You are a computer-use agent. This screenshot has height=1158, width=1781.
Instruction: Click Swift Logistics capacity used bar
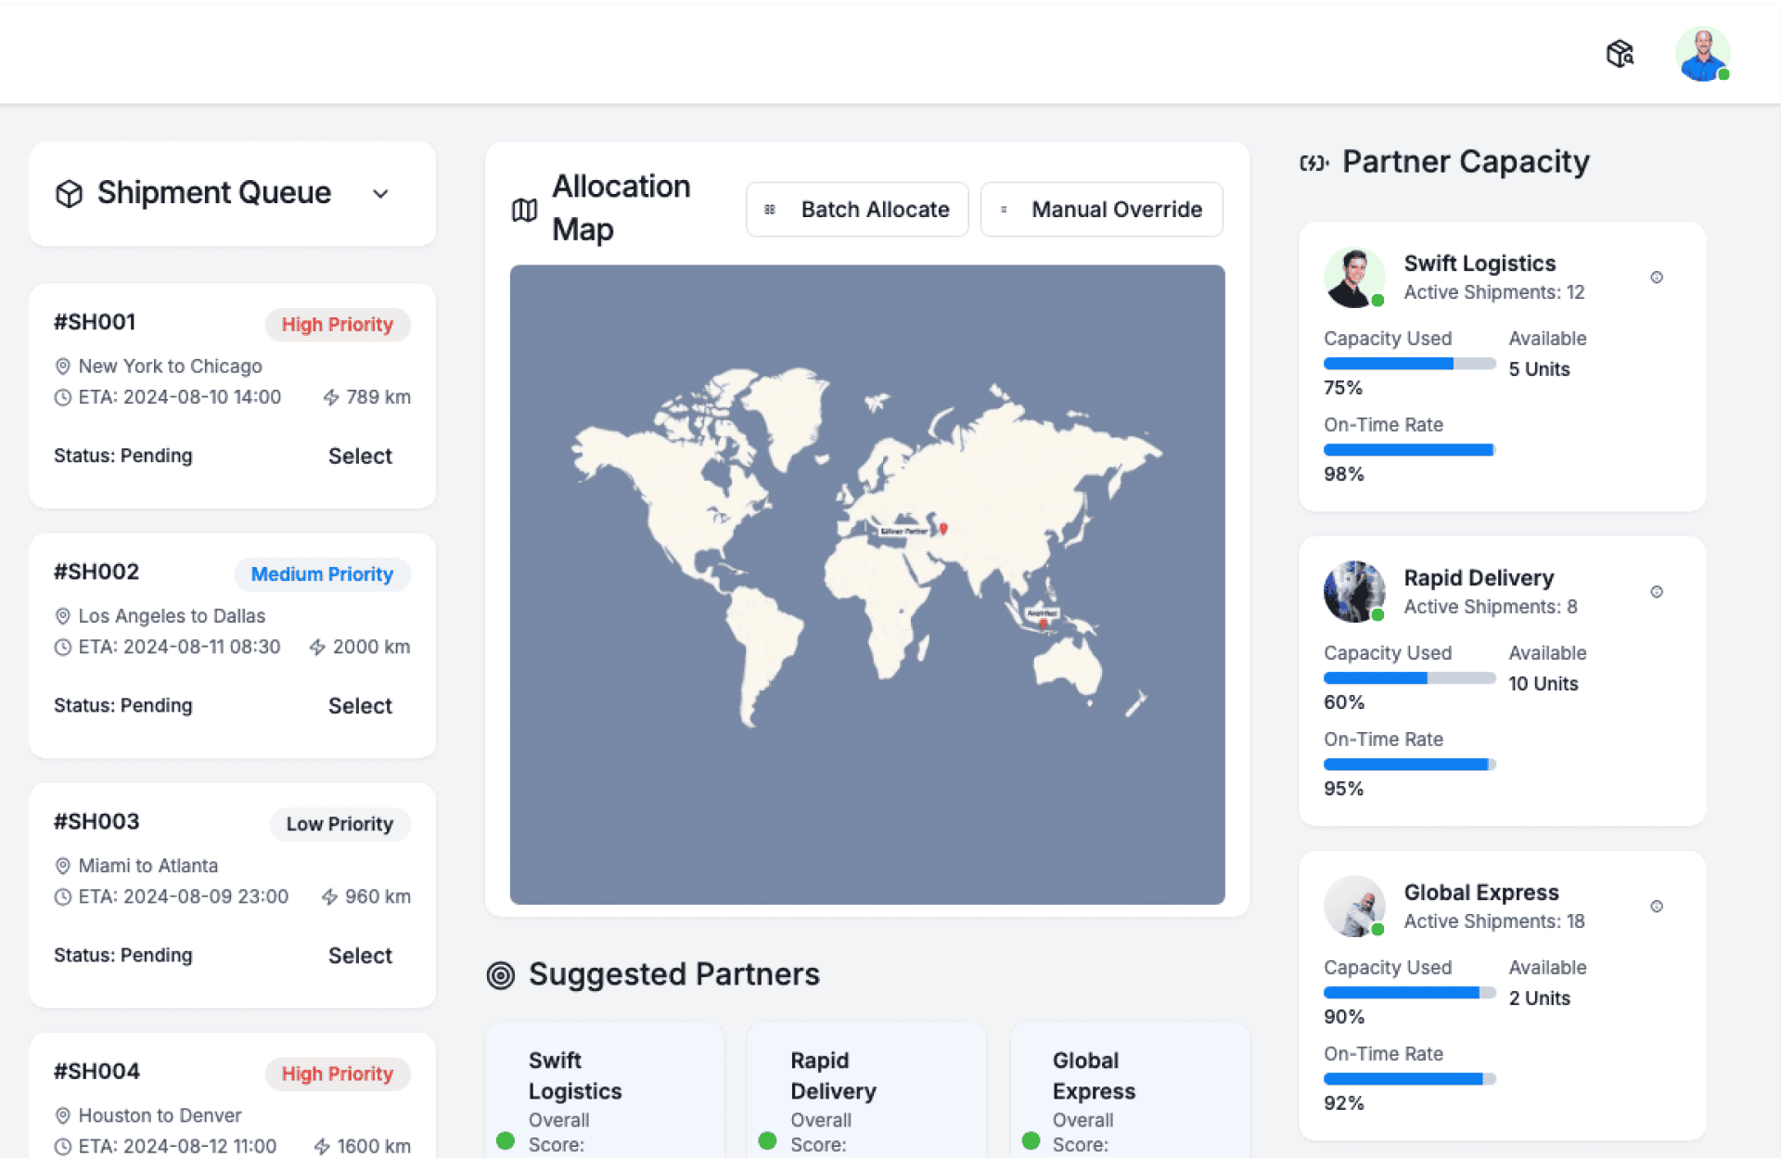[1408, 364]
